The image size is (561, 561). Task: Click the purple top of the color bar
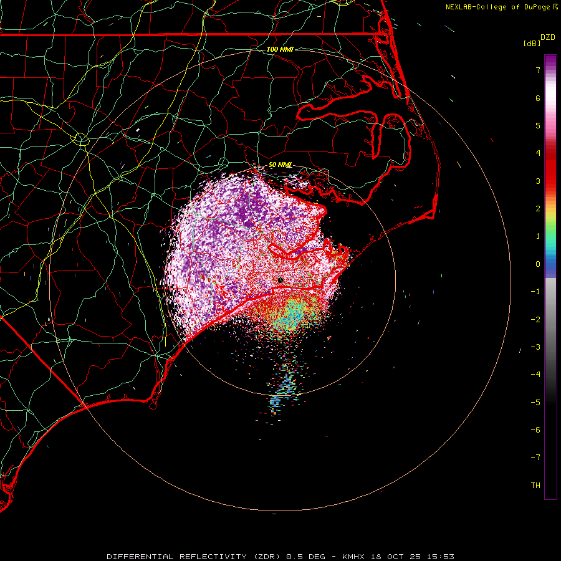(x=550, y=61)
